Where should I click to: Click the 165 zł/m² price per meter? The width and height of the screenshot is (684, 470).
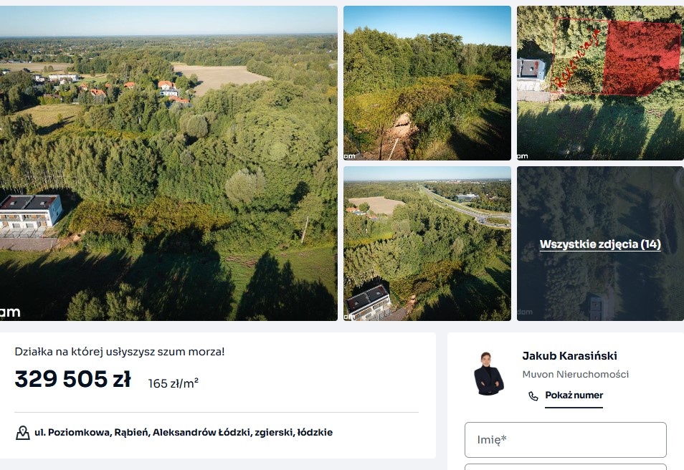tap(174, 383)
